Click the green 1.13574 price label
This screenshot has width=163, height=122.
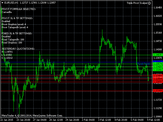[158, 64]
